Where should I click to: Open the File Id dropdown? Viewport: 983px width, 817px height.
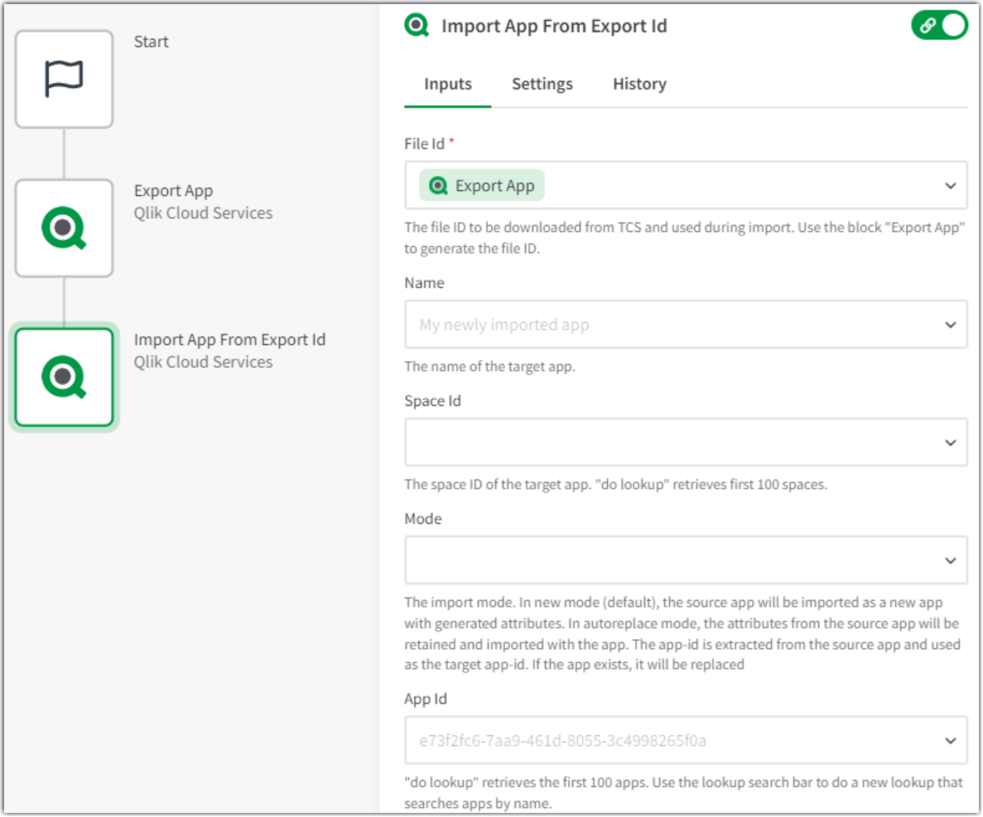click(950, 185)
